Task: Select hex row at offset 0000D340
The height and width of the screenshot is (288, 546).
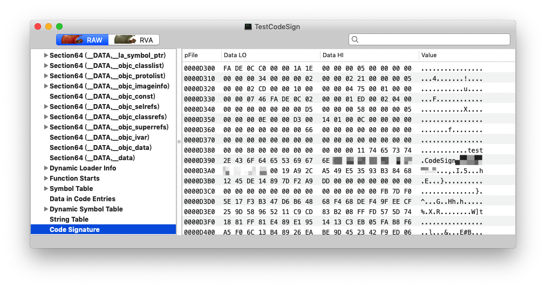Action: tap(349, 109)
